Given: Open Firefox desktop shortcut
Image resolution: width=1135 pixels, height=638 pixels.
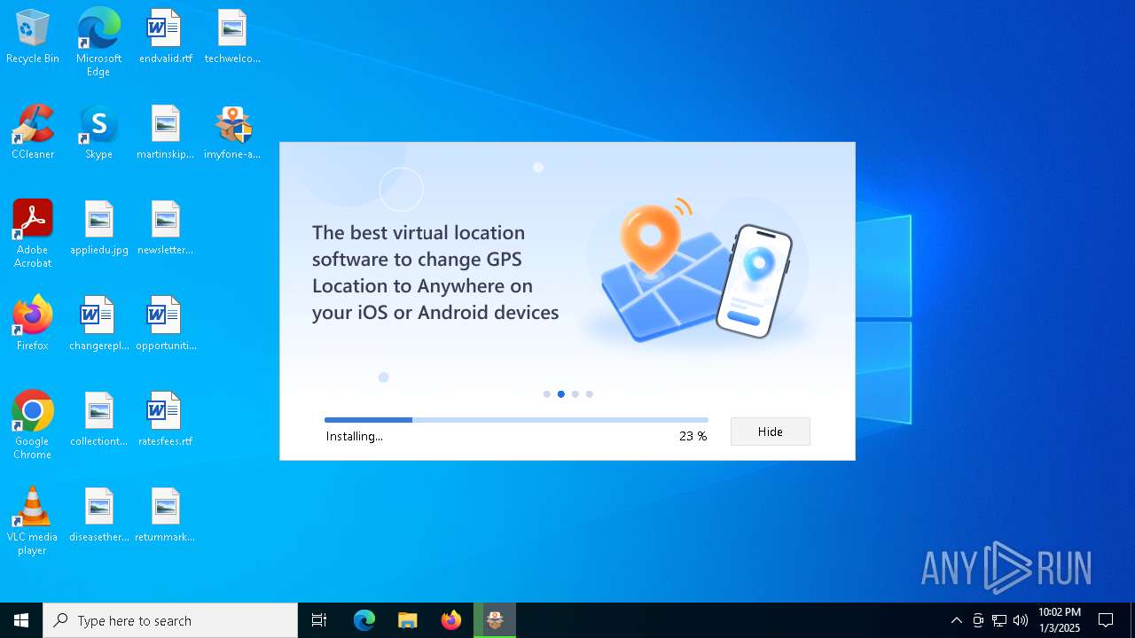Looking at the screenshot, I should [33, 324].
